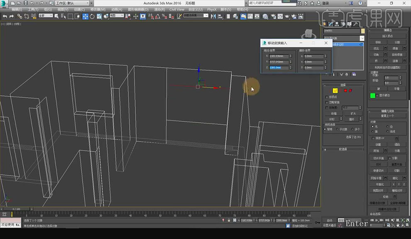Click the green hard edge color swatch
This screenshot has height=239, width=411.
[x=373, y=96]
